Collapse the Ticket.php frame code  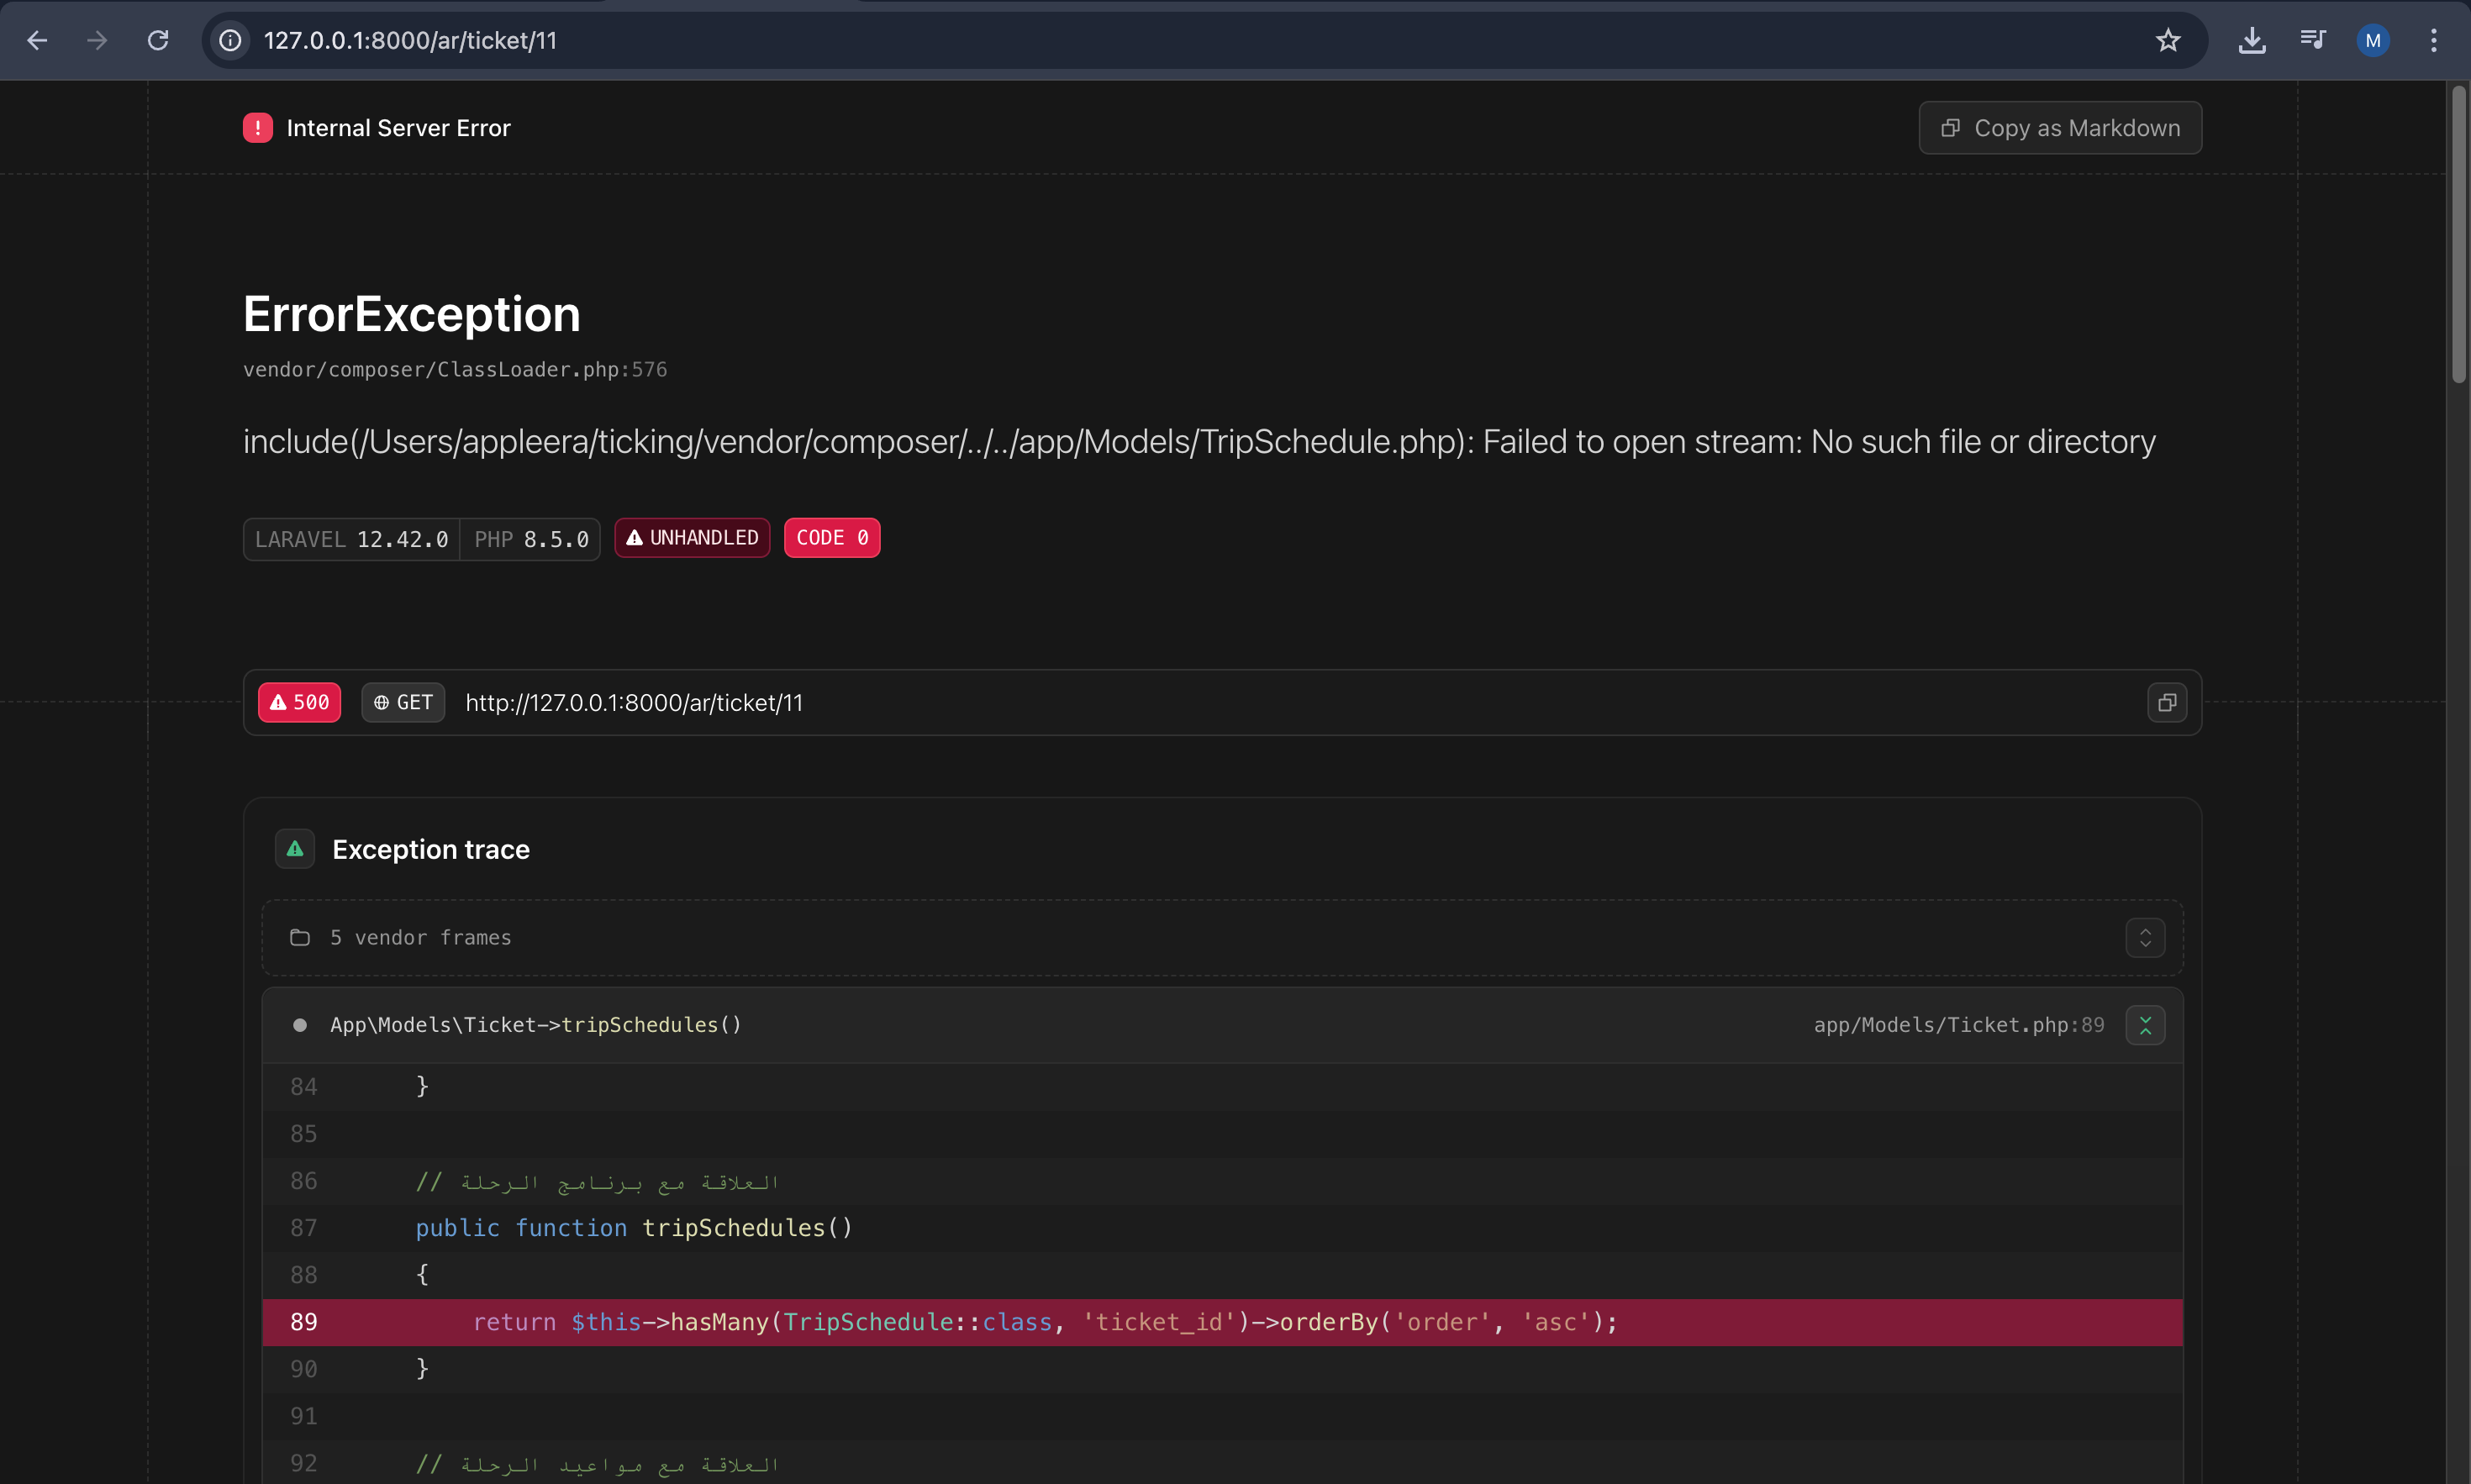tap(2145, 1025)
